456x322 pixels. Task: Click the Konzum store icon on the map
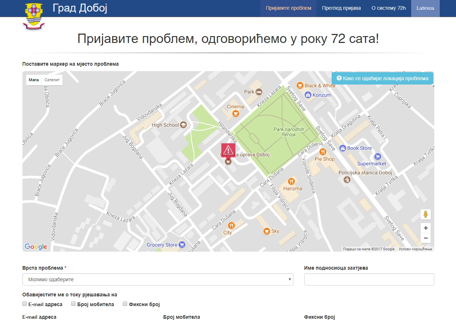click(x=309, y=95)
